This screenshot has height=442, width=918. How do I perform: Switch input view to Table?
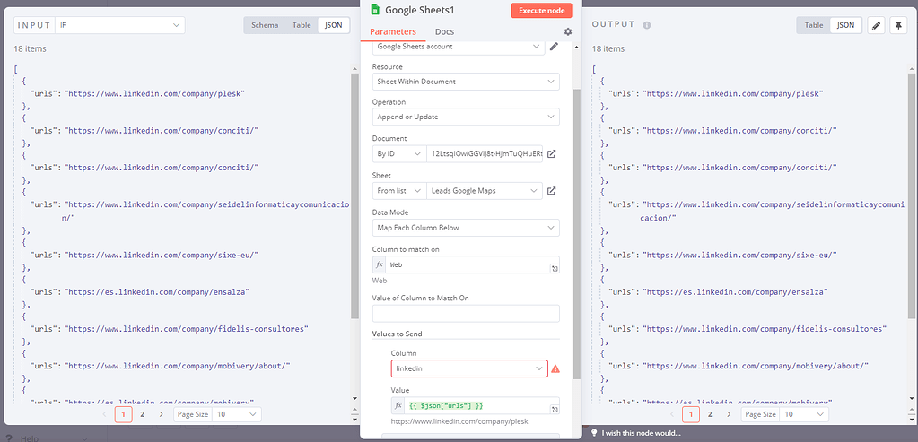point(301,25)
